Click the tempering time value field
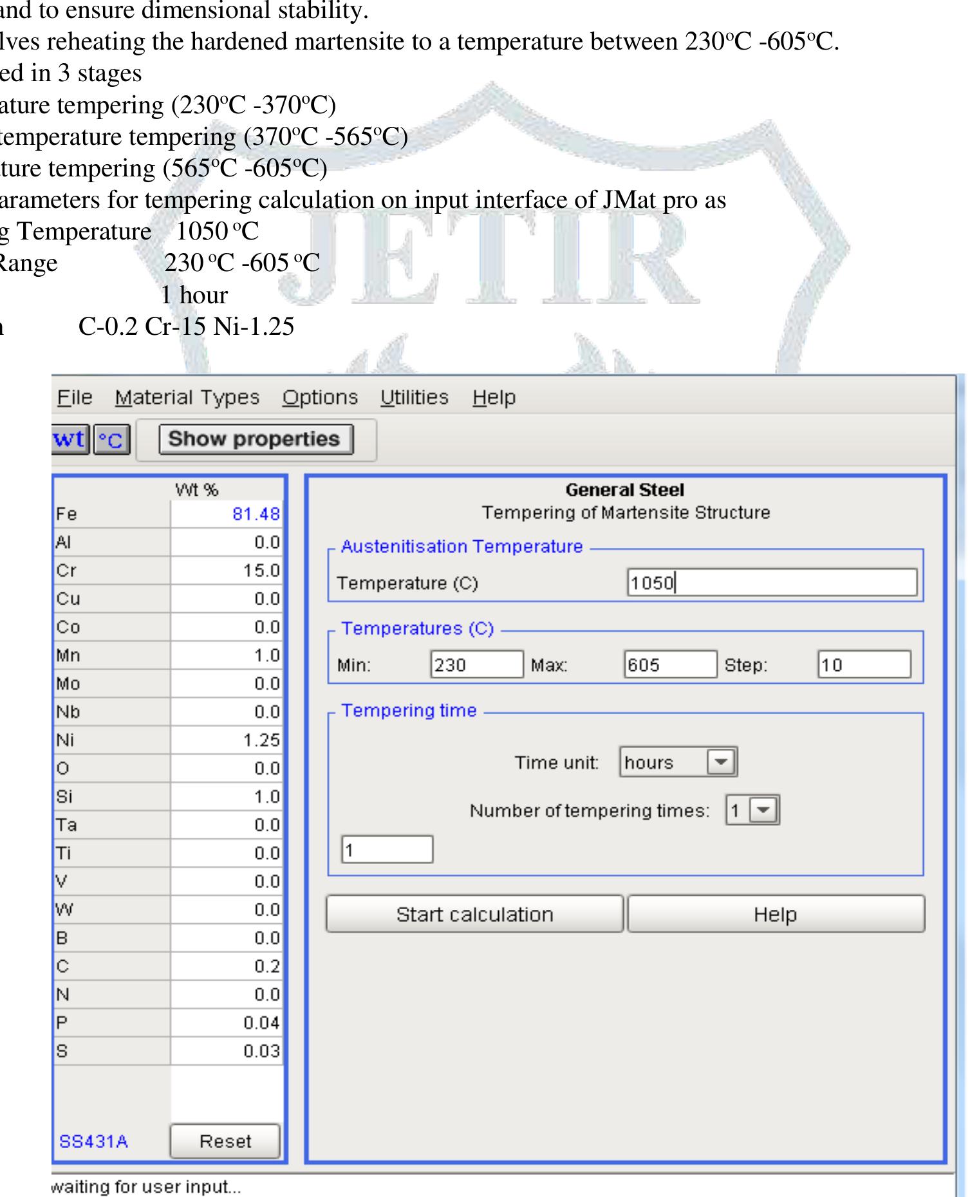This screenshot has width=970, height=1197. [387, 850]
